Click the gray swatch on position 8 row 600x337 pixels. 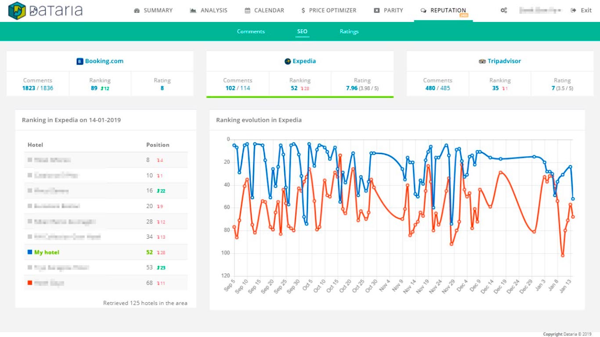click(x=30, y=160)
